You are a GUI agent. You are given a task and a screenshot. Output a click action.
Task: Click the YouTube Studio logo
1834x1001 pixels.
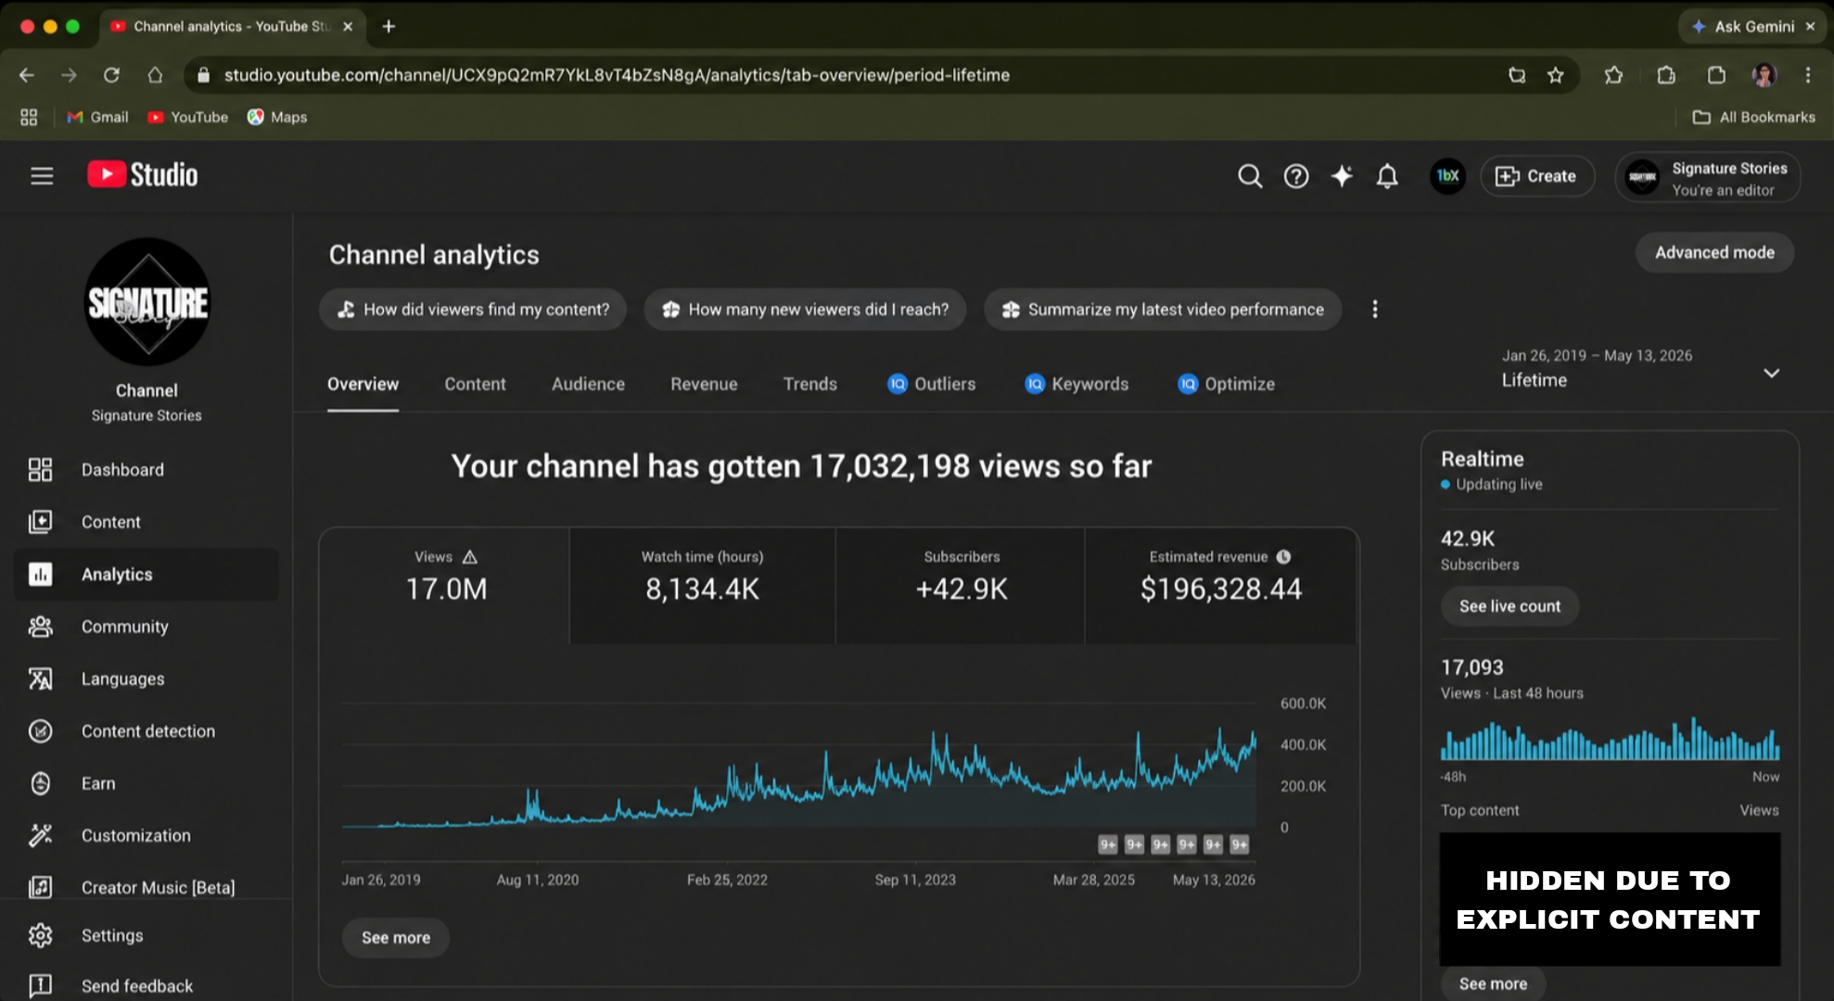[143, 175]
